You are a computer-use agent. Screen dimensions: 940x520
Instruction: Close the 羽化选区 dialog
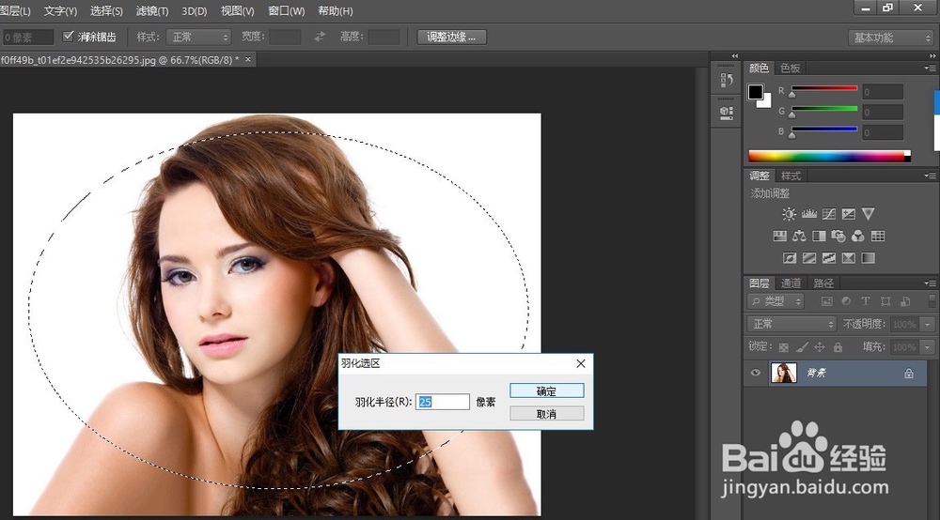(x=580, y=363)
